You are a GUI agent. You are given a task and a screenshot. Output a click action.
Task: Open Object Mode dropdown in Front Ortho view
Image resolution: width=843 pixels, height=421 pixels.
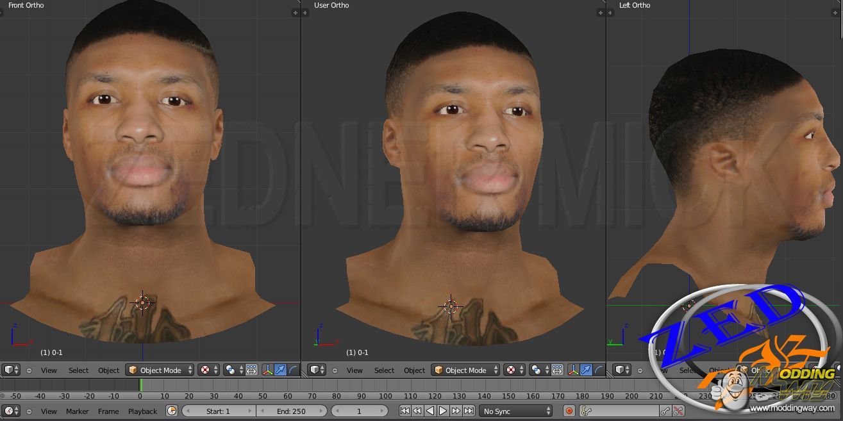click(160, 370)
